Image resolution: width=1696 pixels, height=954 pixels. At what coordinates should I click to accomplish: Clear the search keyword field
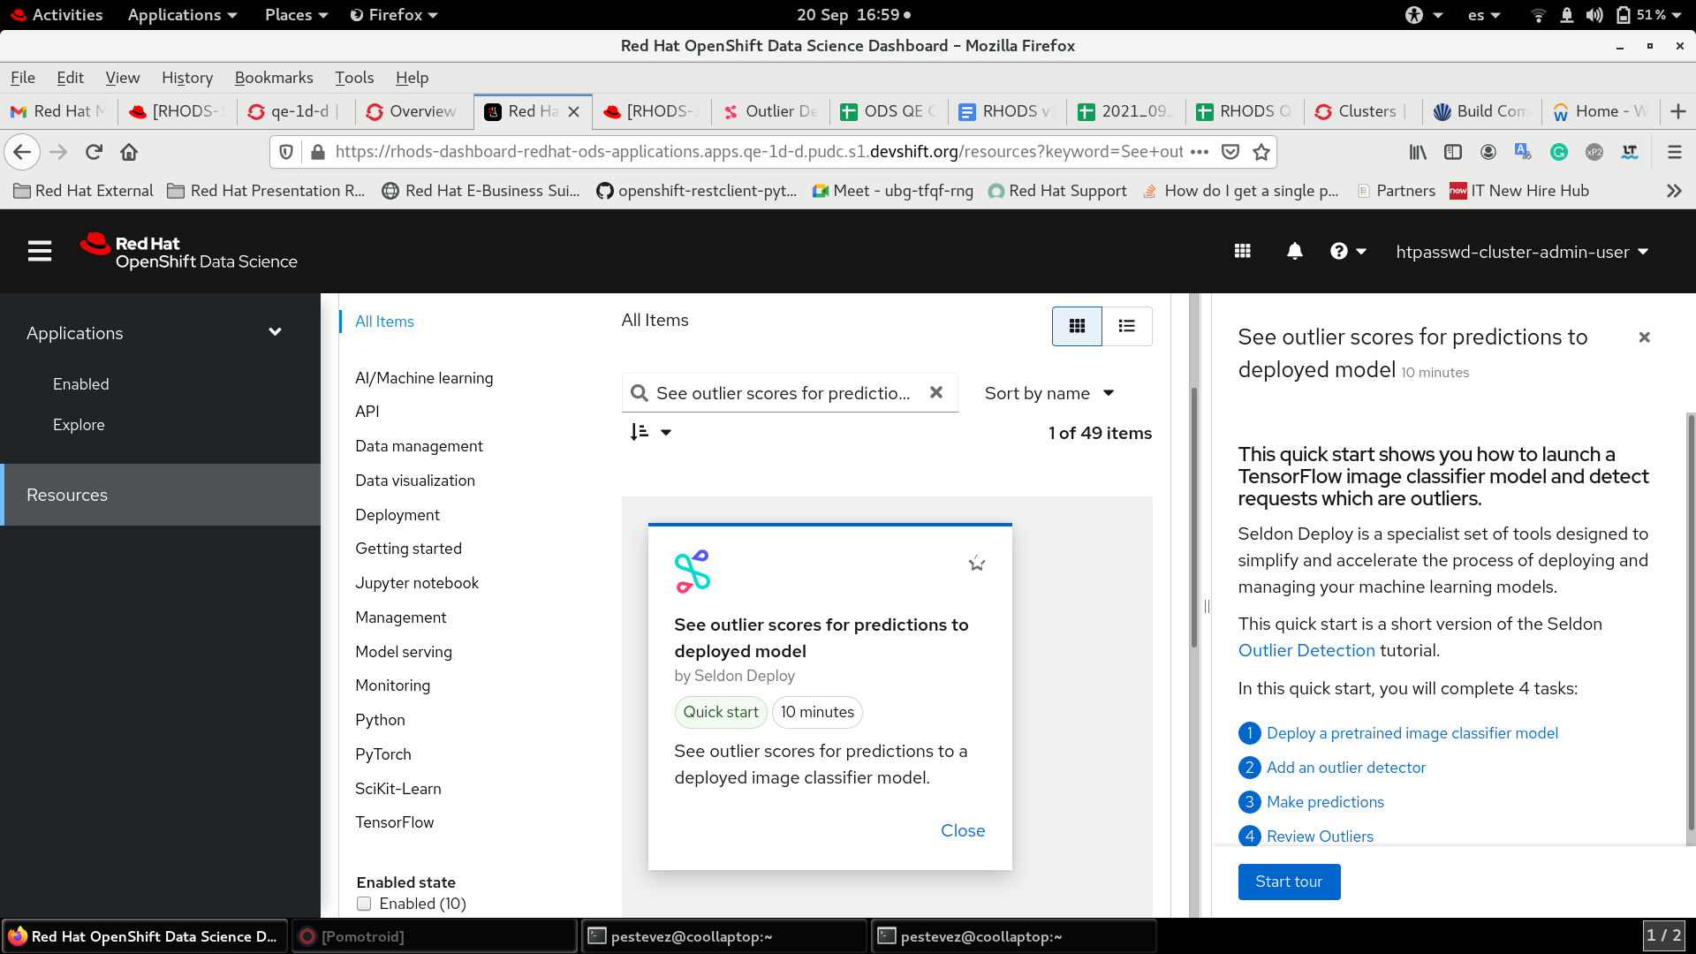(936, 392)
